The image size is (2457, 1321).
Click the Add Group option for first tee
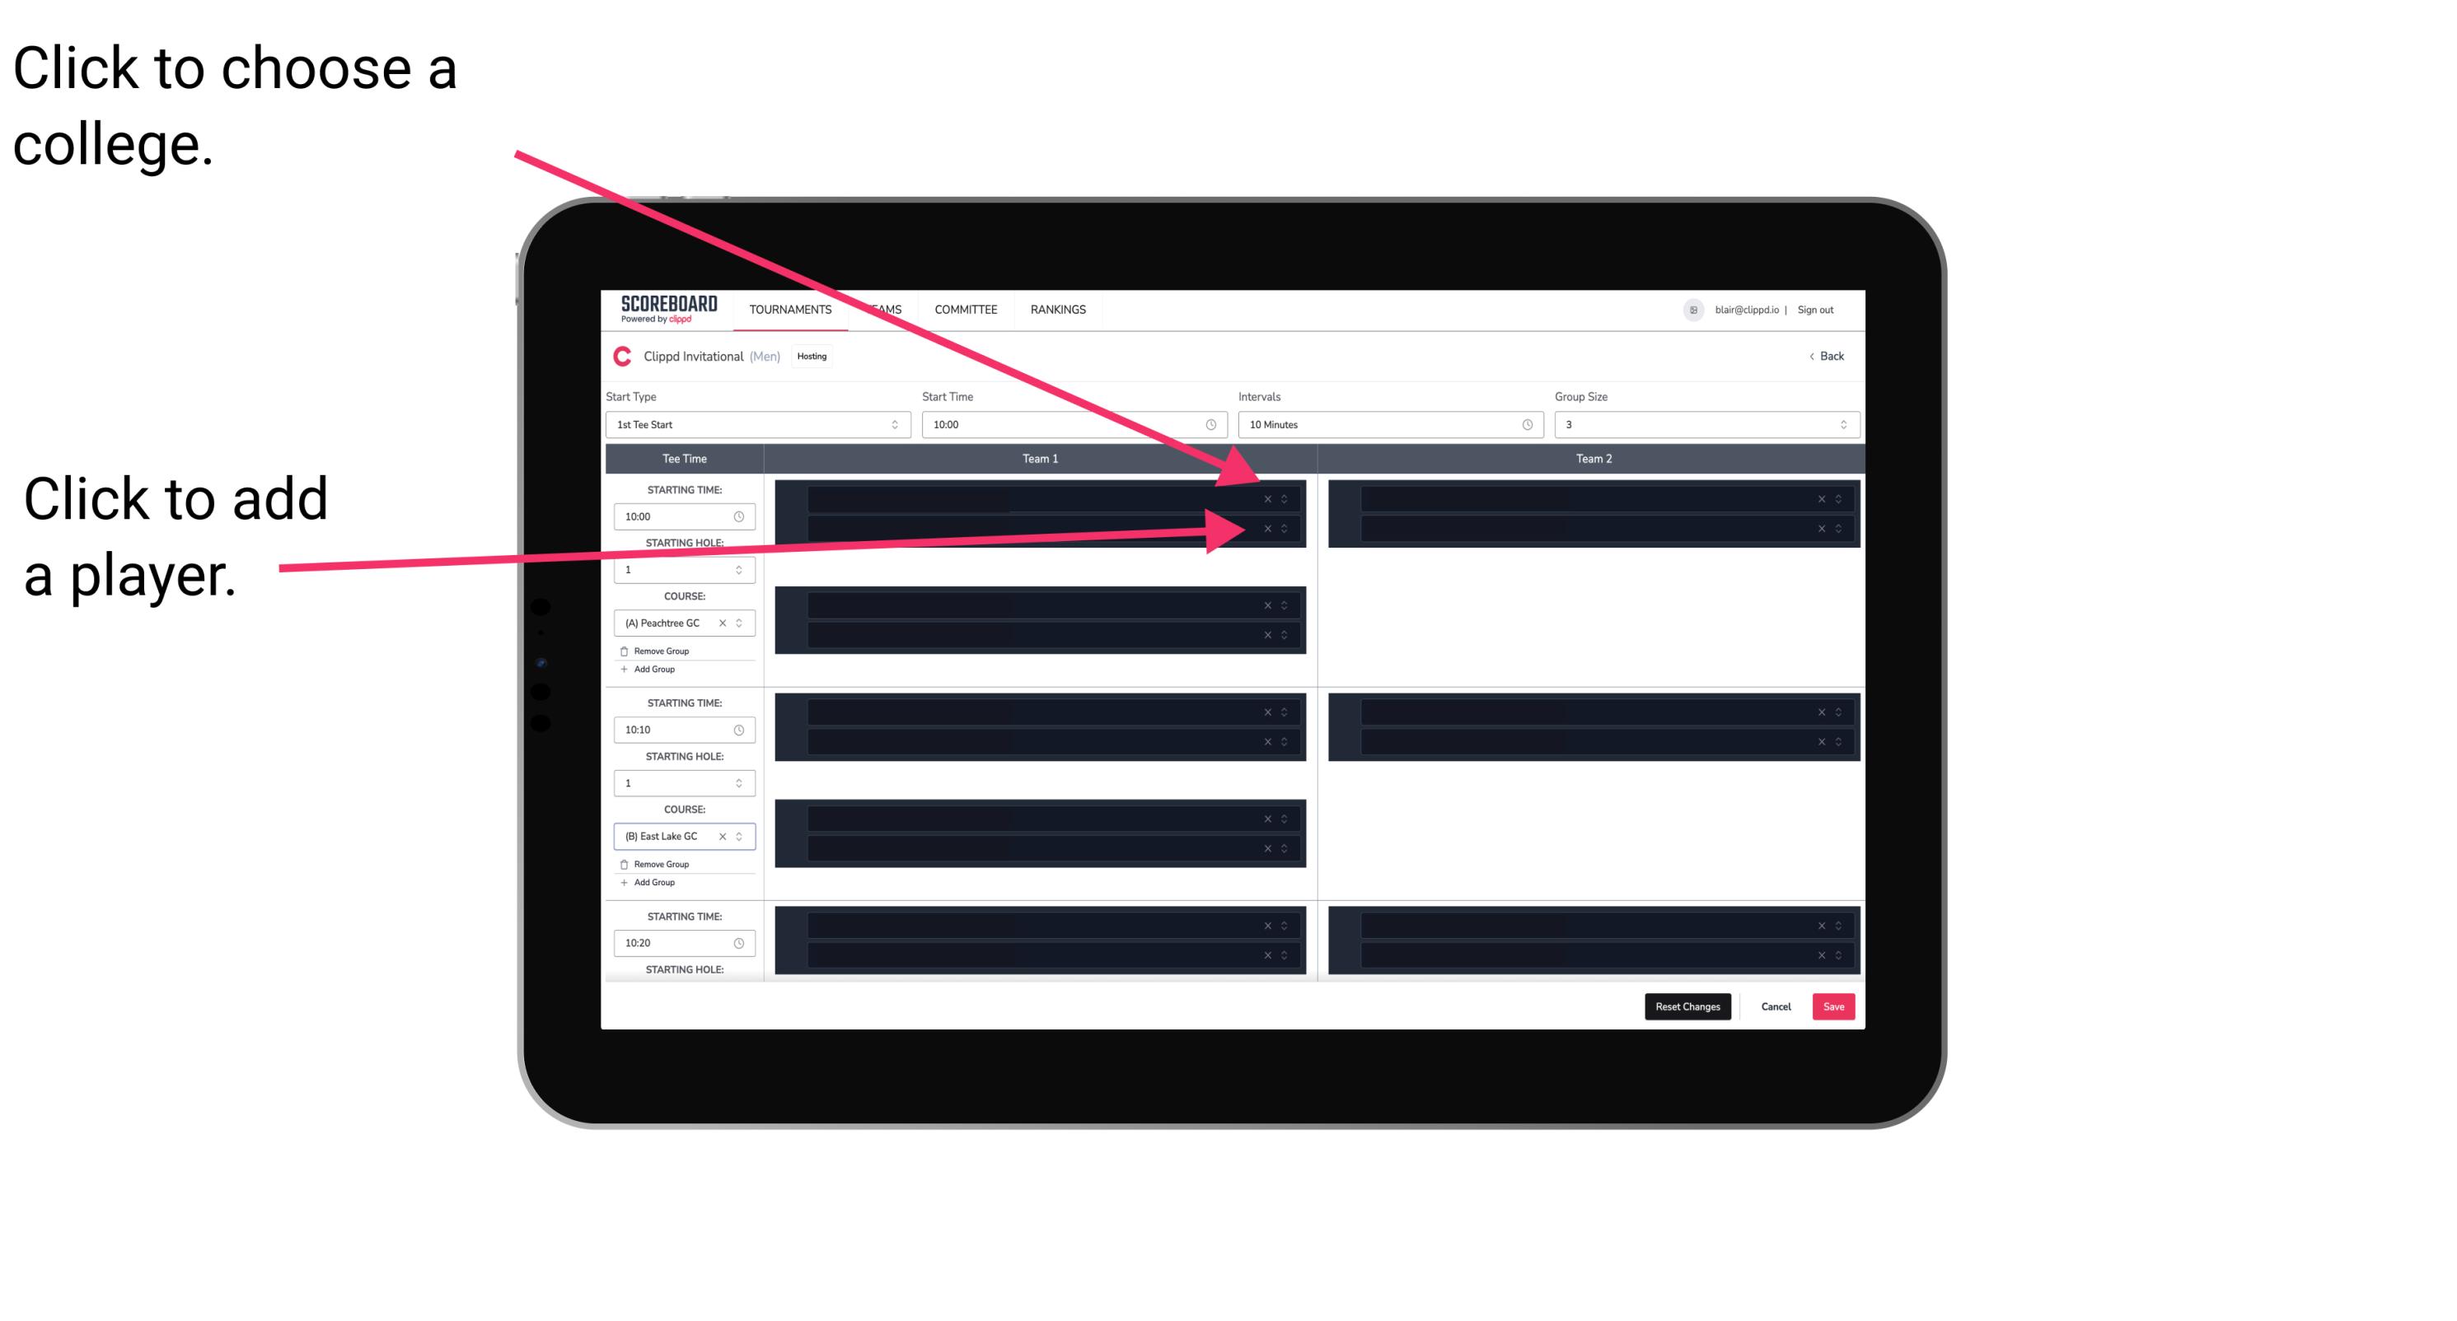649,670
